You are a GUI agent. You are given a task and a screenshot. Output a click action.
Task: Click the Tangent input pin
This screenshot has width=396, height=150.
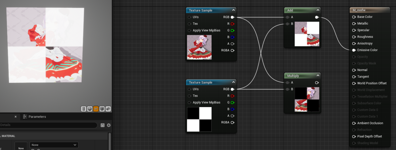point(354,76)
